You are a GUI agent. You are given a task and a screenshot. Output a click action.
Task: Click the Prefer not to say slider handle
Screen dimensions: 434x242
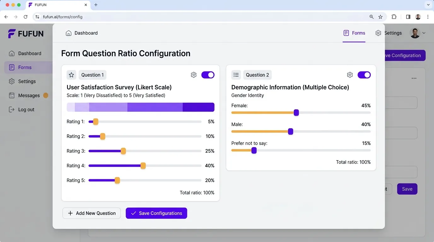(x=254, y=151)
